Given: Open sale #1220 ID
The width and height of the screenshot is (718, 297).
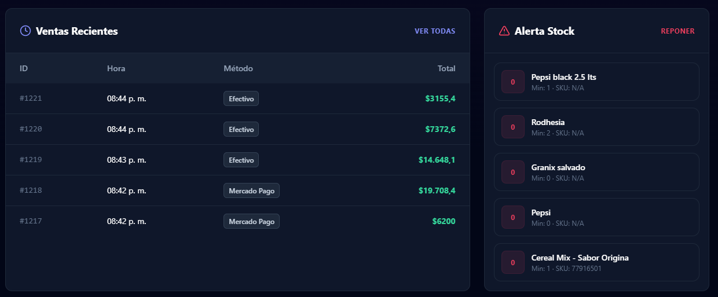Looking at the screenshot, I should [x=31, y=129].
